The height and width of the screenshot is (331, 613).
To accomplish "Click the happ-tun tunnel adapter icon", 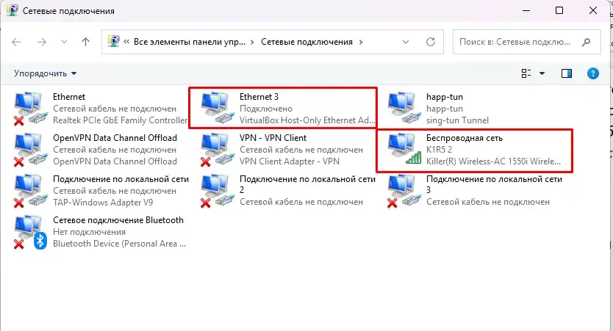I will 402,109.
